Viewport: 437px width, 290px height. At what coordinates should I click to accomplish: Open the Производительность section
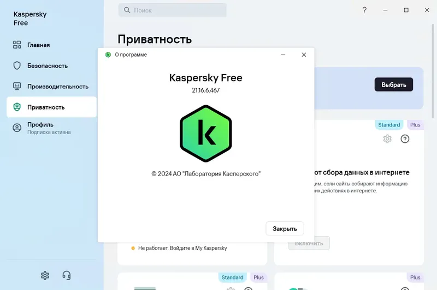pyautogui.click(x=51, y=87)
